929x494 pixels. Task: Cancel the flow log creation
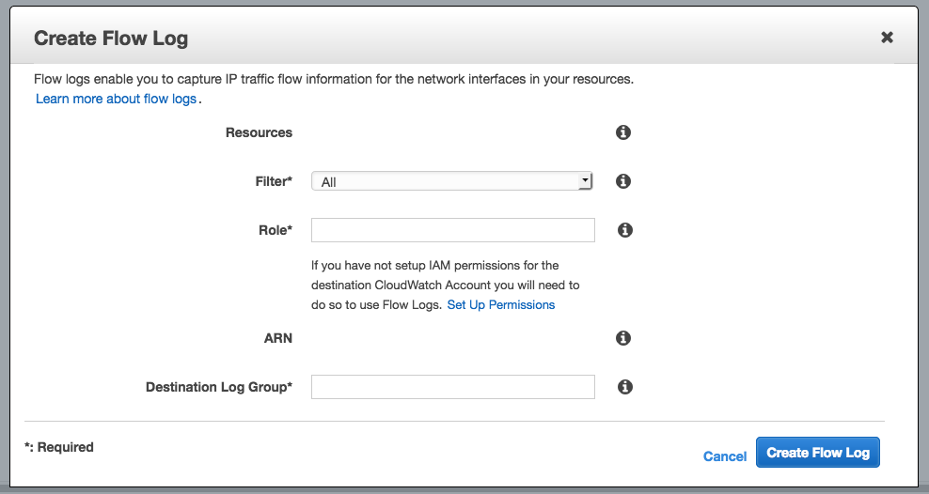click(725, 456)
